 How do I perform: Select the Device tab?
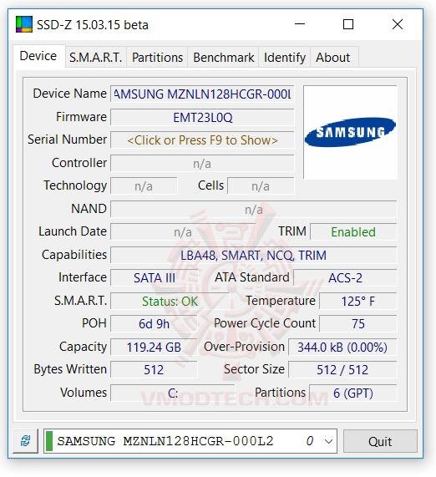tap(38, 56)
